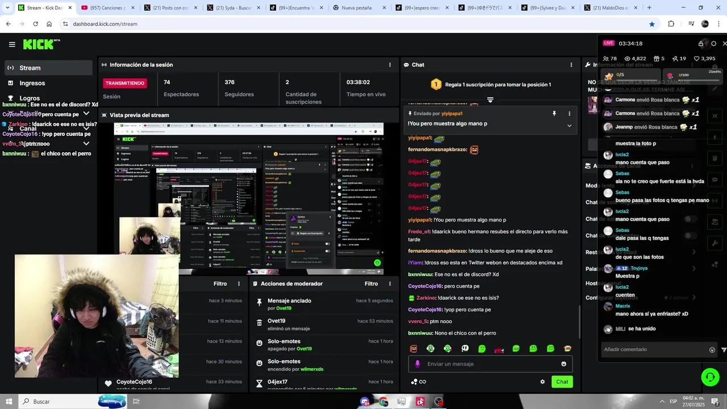The height and width of the screenshot is (409, 727).
Task: Open the Stream sidebar item
Action: pos(48,68)
